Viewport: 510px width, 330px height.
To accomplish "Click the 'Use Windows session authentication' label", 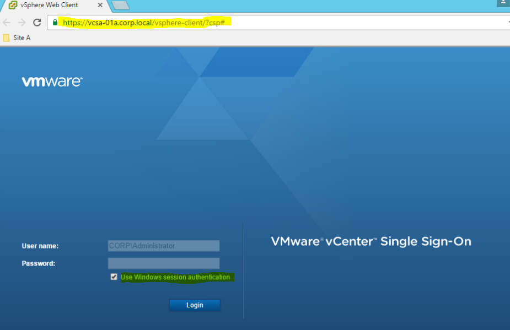I will (x=175, y=277).
